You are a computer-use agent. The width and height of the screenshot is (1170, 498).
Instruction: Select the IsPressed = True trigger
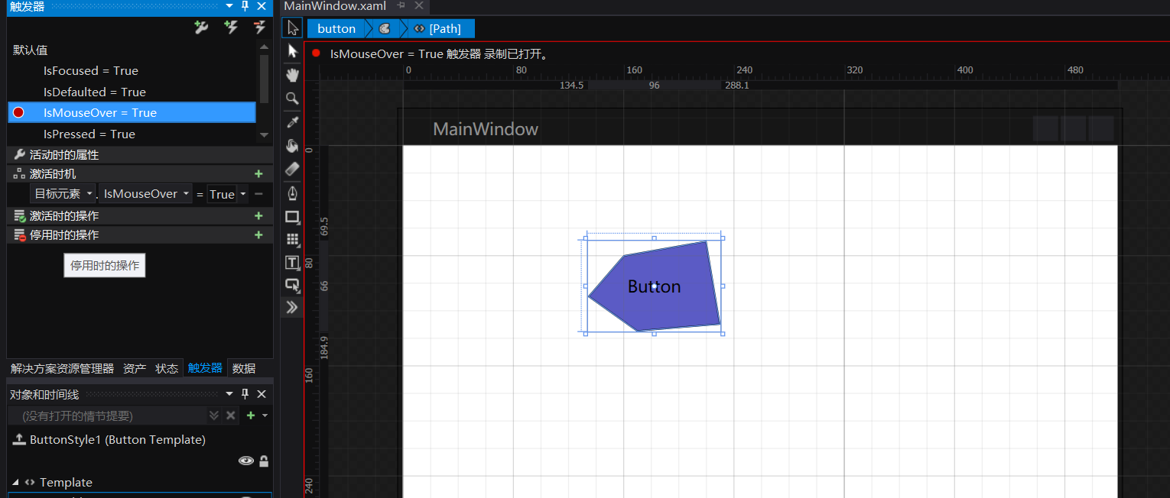tap(89, 134)
